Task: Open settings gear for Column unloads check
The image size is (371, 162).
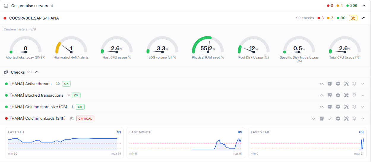Action: (338, 119)
